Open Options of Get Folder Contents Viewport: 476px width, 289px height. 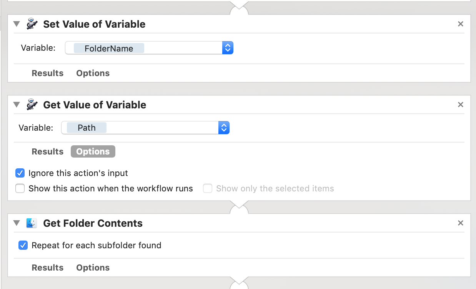click(x=93, y=267)
